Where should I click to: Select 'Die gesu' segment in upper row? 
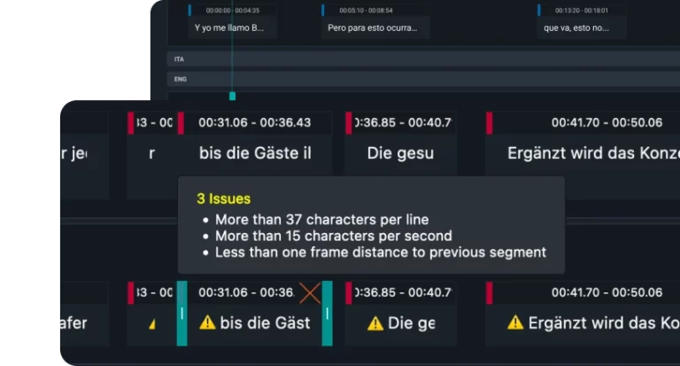(x=400, y=153)
